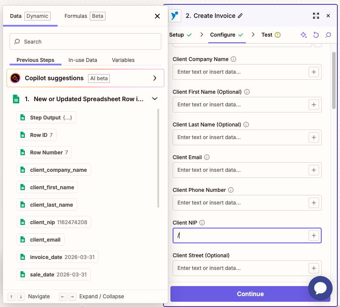The image size is (340, 307).
Task: Expand the step editor to full screen
Action: click(316, 16)
